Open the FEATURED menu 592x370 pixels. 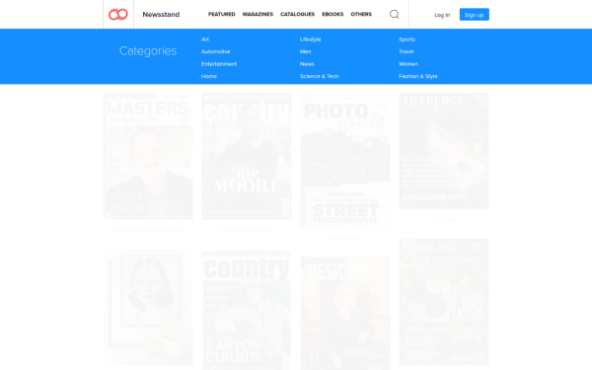click(x=222, y=14)
